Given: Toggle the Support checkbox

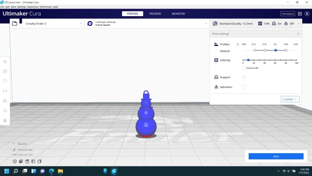Looking at the screenshot, I should click(x=243, y=77).
